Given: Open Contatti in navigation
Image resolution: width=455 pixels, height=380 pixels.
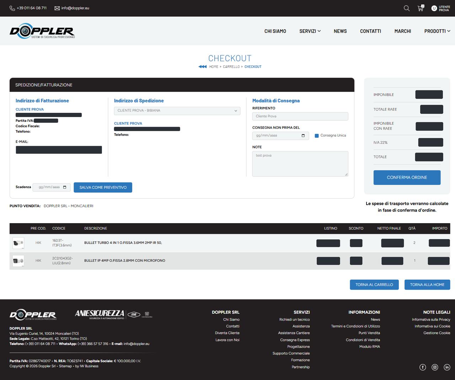Looking at the screenshot, I should pyautogui.click(x=370, y=31).
